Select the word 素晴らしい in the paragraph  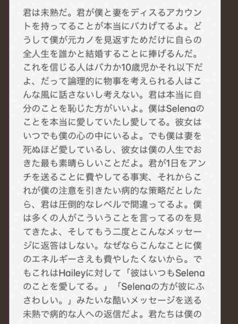tap(81, 163)
